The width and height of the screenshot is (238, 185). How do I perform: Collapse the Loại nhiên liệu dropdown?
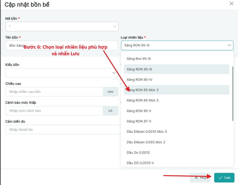[x=229, y=45]
